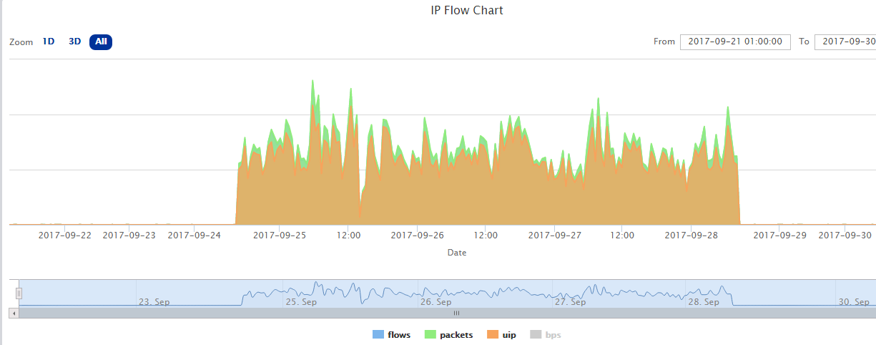Click the 27. Sep navigator label
The height and width of the screenshot is (345, 876).
pyautogui.click(x=571, y=302)
